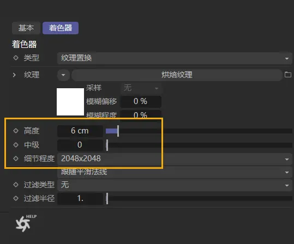Click the white texture preview thumbnail
The height and width of the screenshot is (244, 294).
(x=70, y=102)
